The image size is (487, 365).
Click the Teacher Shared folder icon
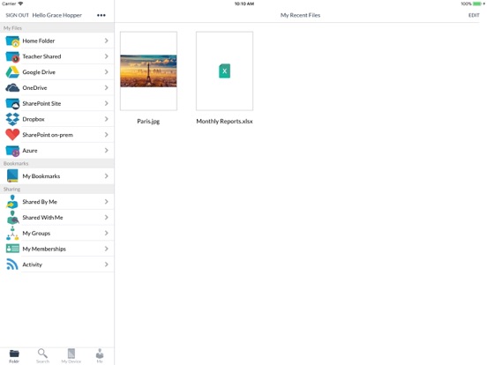[12, 56]
